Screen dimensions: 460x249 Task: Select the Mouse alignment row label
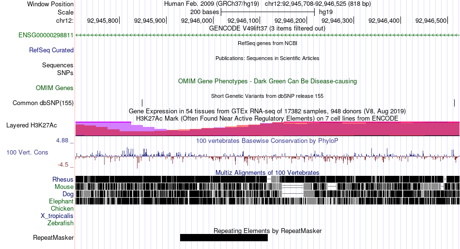pos(64,187)
